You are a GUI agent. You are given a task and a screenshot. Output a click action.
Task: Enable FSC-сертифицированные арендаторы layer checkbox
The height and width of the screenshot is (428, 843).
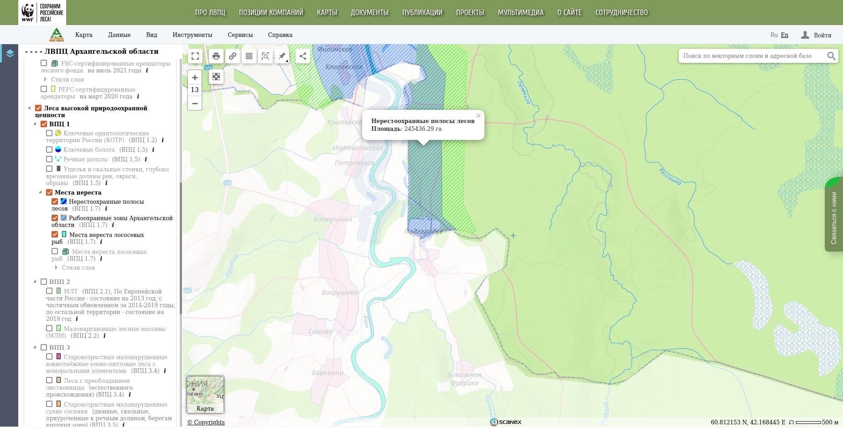[x=44, y=63]
